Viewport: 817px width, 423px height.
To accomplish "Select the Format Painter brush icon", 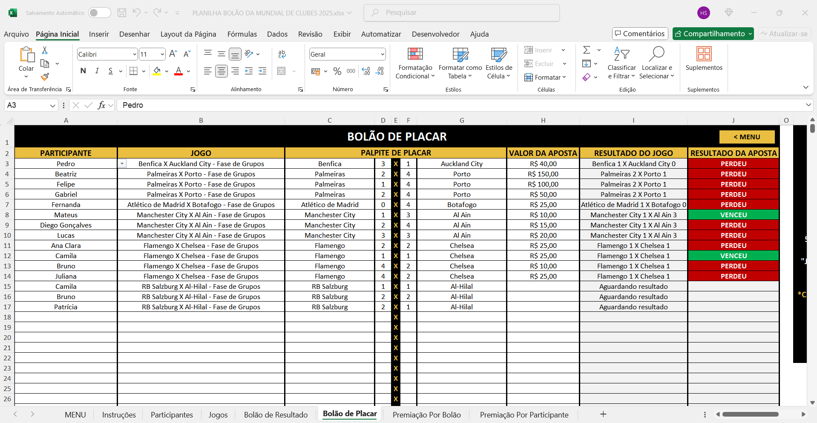I will (x=45, y=77).
